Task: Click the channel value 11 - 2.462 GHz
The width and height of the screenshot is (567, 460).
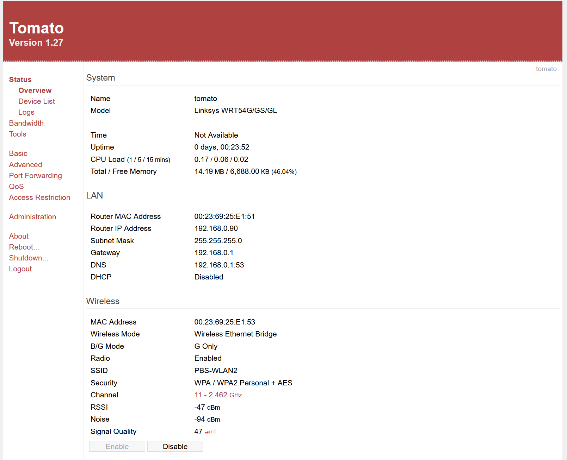Action: coord(218,395)
